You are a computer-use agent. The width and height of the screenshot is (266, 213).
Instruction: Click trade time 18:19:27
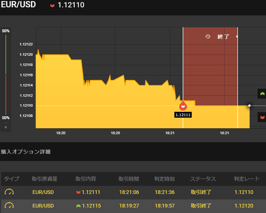tap(129, 206)
